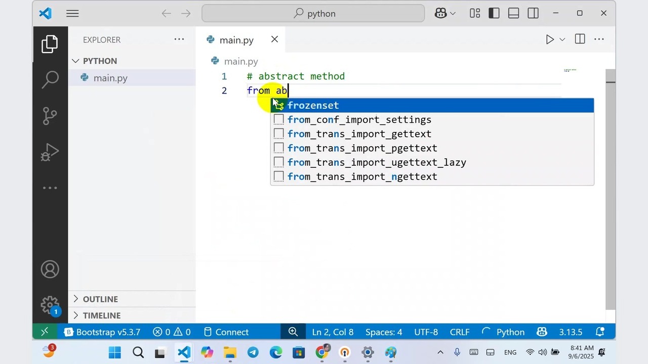Viewport: 648px width, 364px height.
Task: Open the Search view in activity bar
Action: pos(50,79)
